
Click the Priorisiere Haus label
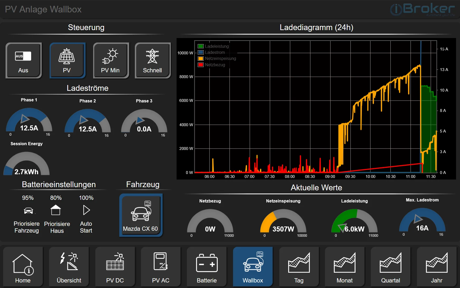(x=57, y=227)
